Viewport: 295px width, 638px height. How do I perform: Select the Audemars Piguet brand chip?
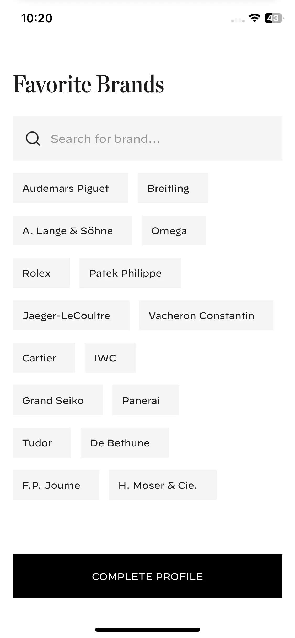pyautogui.click(x=70, y=188)
